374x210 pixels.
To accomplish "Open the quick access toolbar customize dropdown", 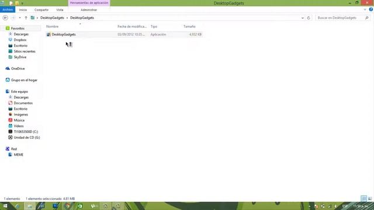I will [22, 3].
